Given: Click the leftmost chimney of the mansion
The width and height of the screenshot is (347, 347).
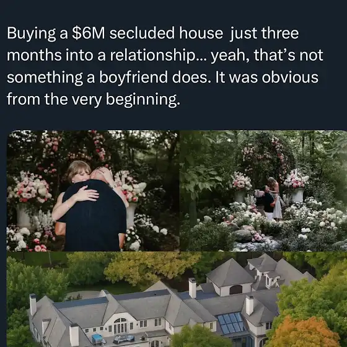Looking at the screenshot, I should pyautogui.click(x=33, y=304).
